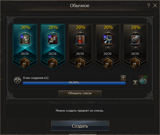Click the crossed hammers creation points icon
The height and width of the screenshot is (135, 160).
tap(18, 80)
